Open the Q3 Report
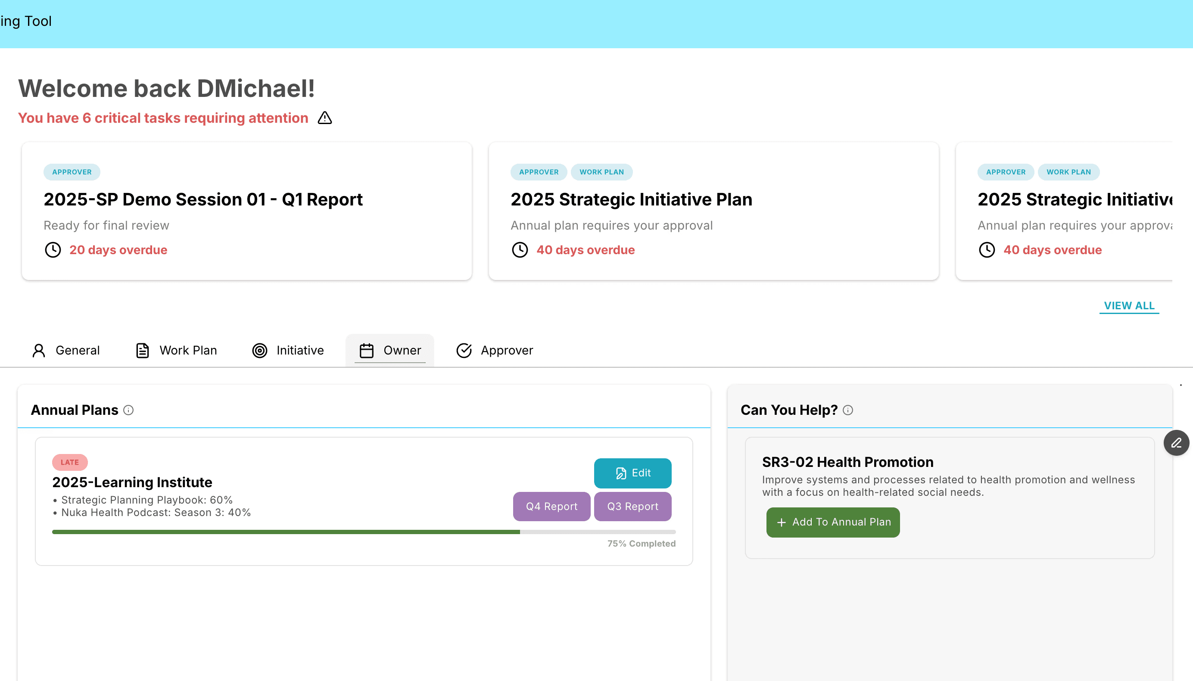The width and height of the screenshot is (1193, 681). [632, 506]
